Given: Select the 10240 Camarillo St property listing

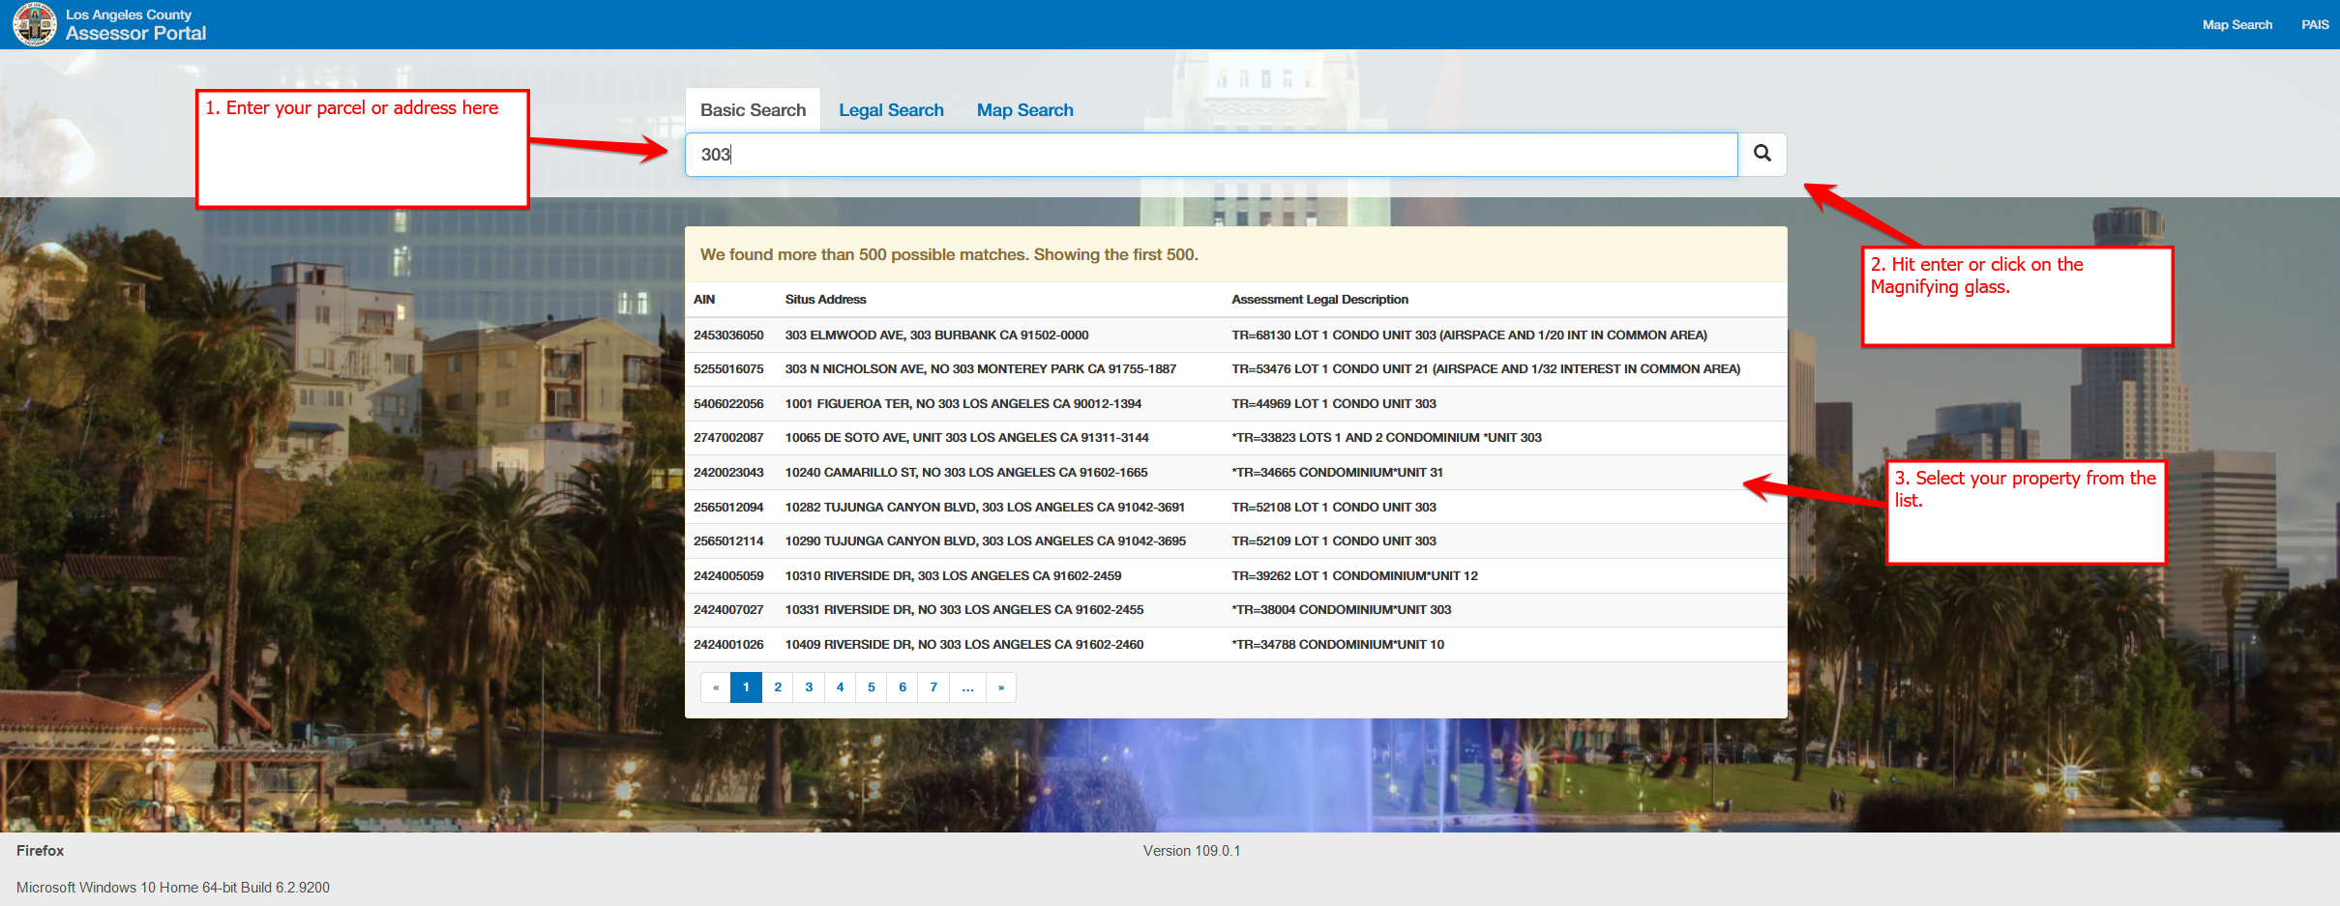Looking at the screenshot, I should [964, 472].
